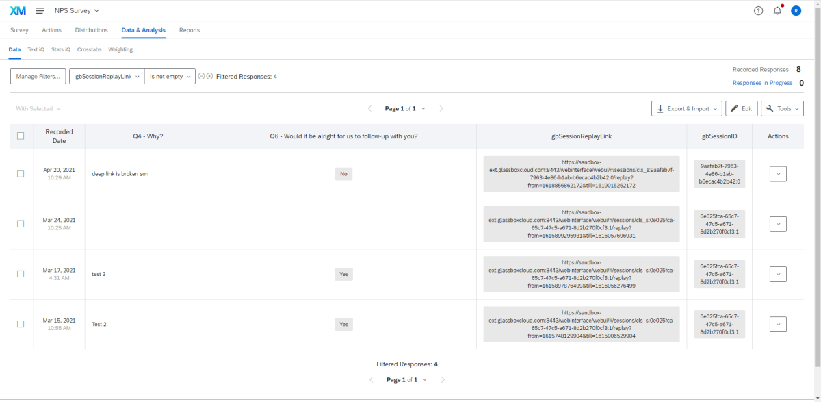The width and height of the screenshot is (821, 402).
Task: Open the Tools dropdown
Action: click(782, 108)
